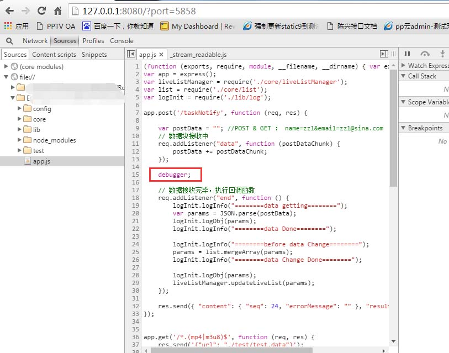Open the 强制更新static9 bookmark
This screenshot has width=449, height=353.
tap(281, 26)
